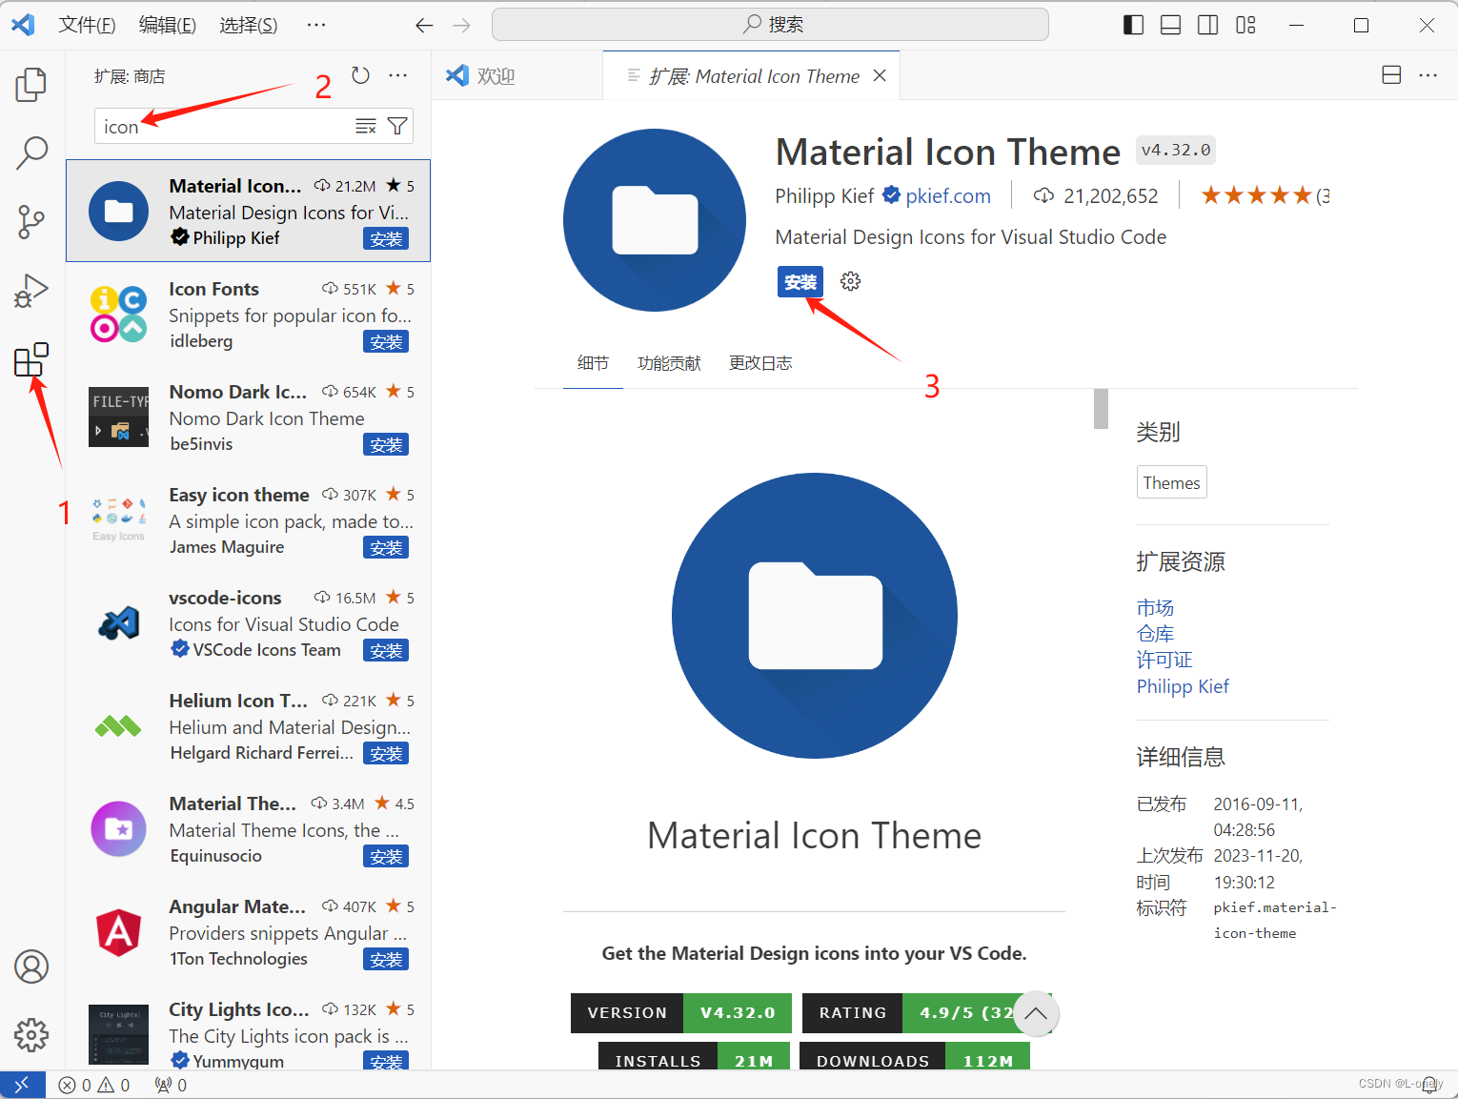
Task: Install the Easy icon theme extension
Action: click(x=386, y=548)
